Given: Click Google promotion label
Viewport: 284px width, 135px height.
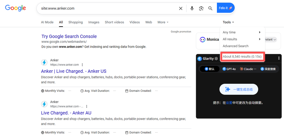Looking at the screenshot, I should click(x=181, y=32).
